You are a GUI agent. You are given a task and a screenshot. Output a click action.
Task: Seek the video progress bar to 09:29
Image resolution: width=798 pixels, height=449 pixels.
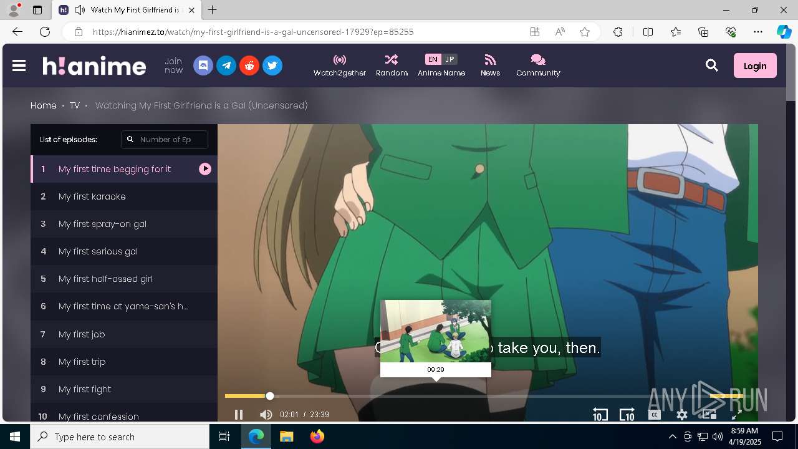click(x=436, y=396)
